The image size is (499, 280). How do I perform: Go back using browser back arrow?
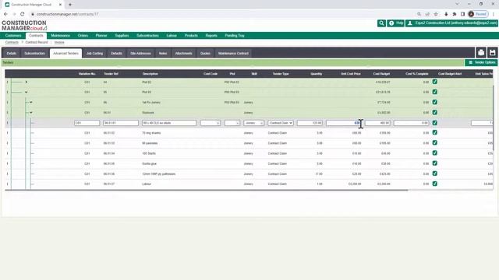5,14
